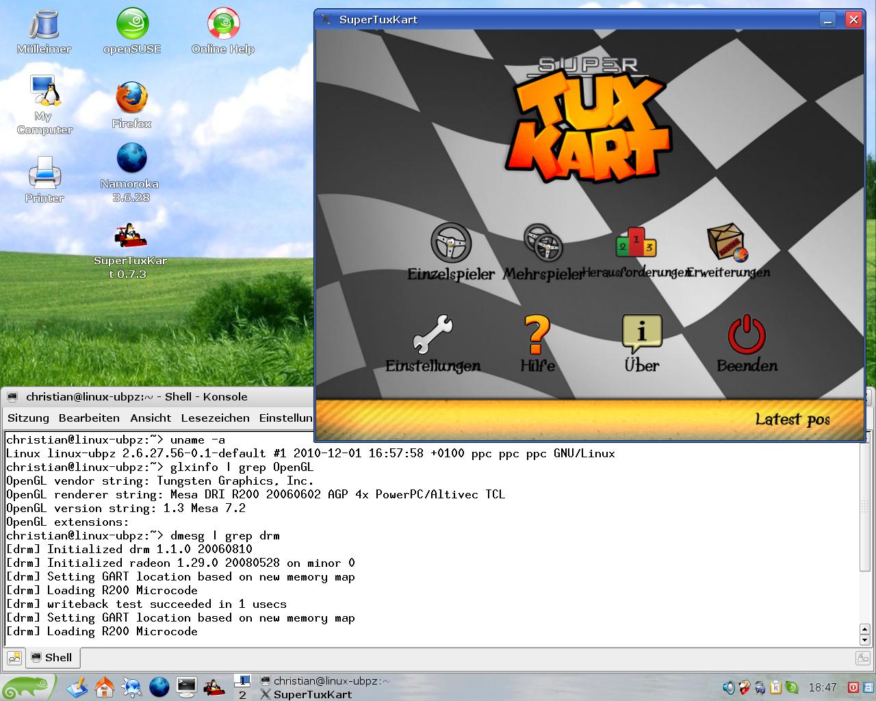
Task: Click 'OpenGL renderer string' line in Konsole
Action: point(255,494)
